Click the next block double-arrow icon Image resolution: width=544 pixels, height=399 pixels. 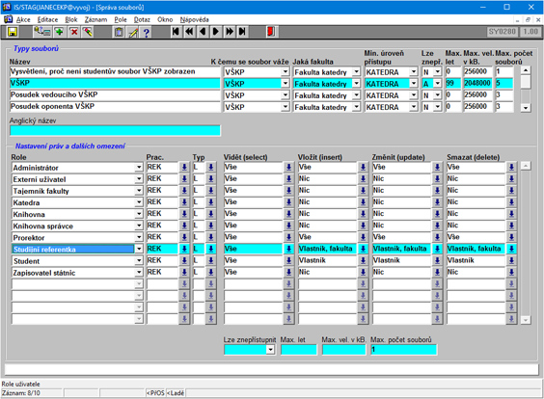(230, 32)
